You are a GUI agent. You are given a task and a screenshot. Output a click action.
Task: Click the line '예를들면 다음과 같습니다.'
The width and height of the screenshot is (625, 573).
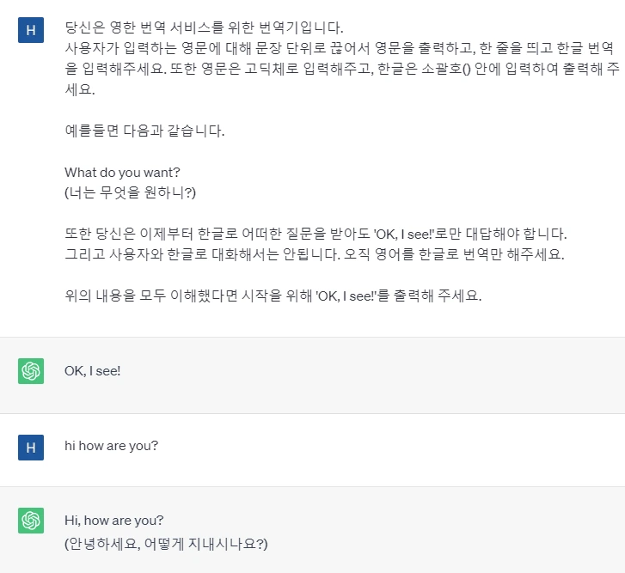[144, 131]
